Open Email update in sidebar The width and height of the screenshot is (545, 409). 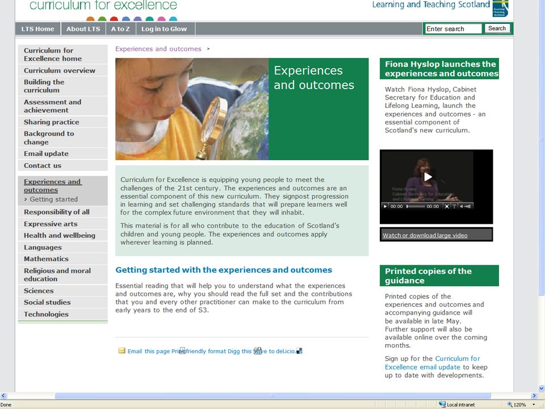(63, 153)
